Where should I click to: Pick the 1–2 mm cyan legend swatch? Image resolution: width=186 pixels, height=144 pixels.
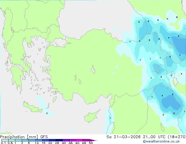point(18,140)
